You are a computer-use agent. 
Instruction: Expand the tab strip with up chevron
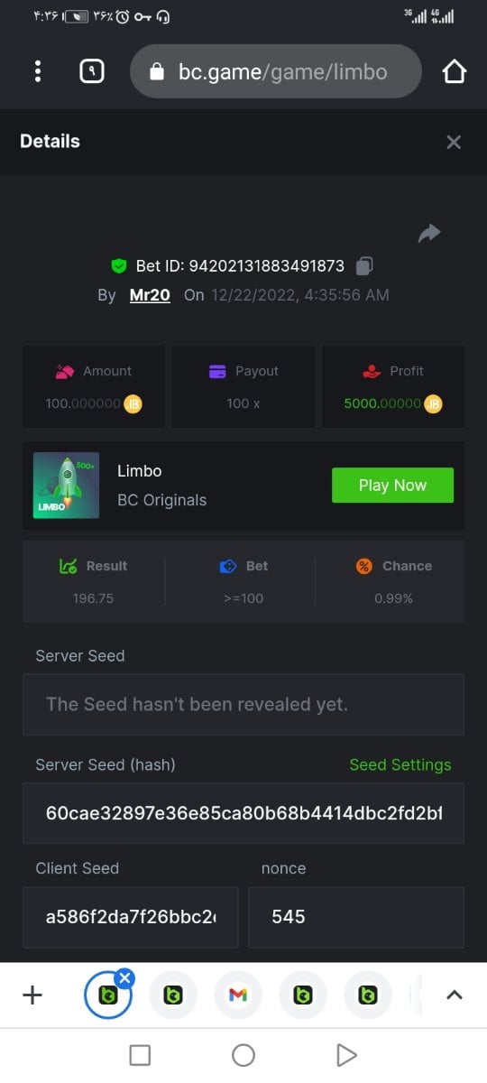pyautogui.click(x=455, y=995)
